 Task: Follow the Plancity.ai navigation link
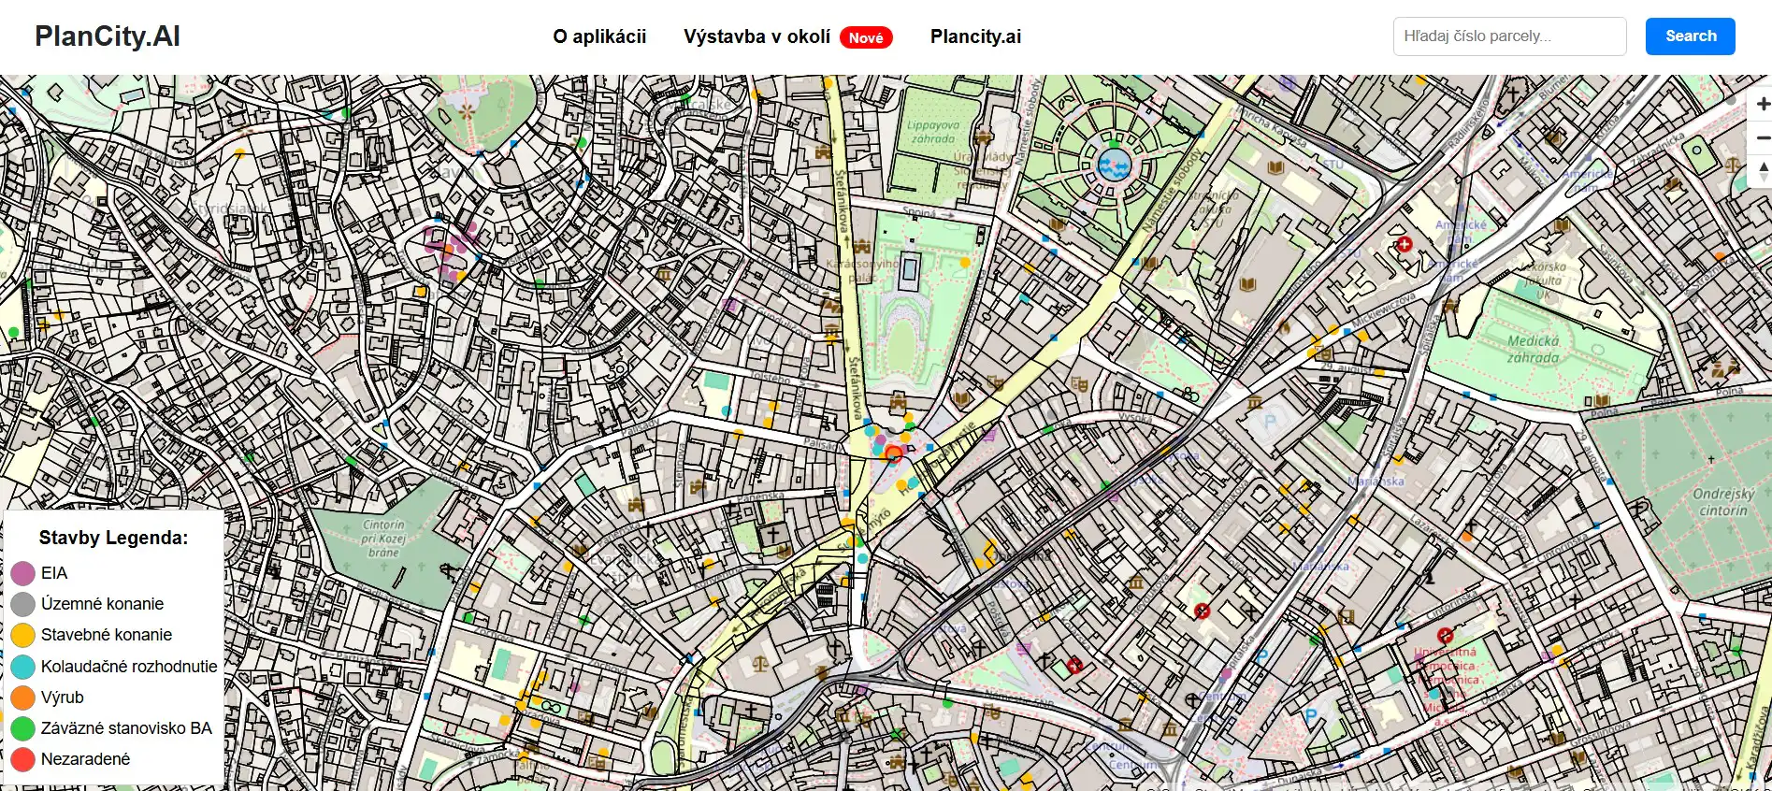tap(975, 36)
